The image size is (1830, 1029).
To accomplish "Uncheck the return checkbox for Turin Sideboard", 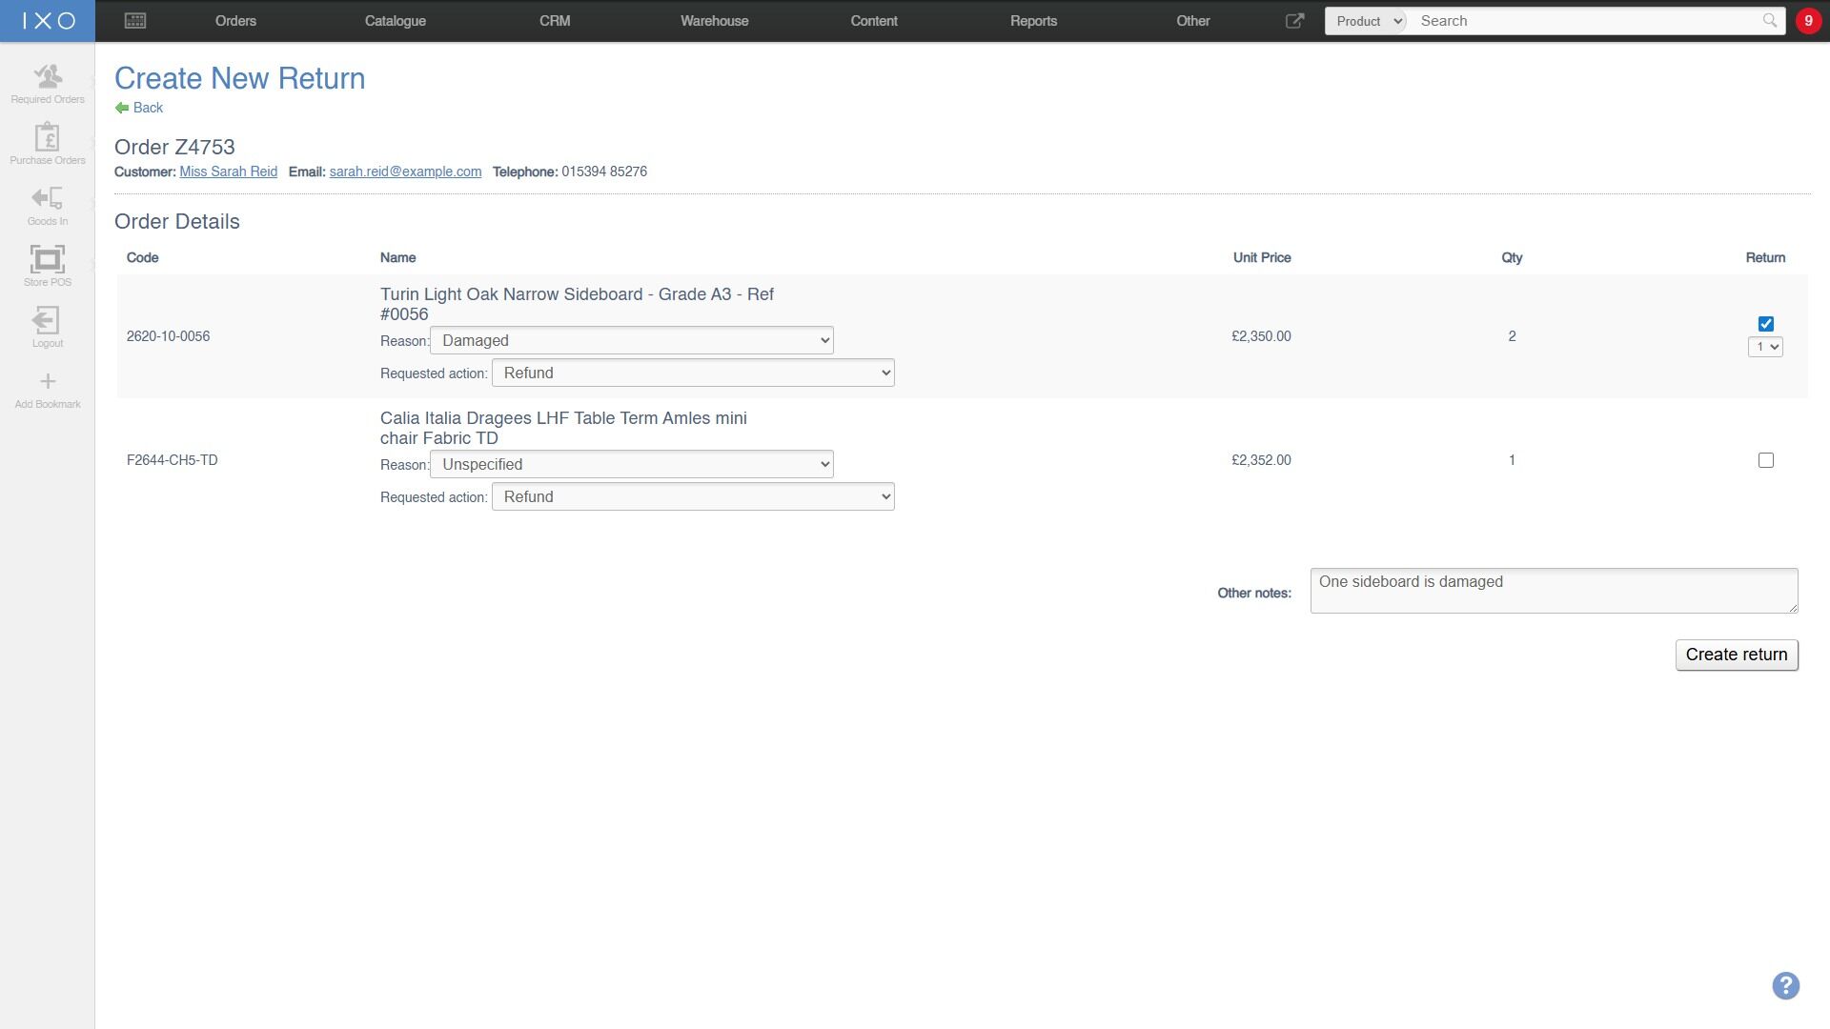I will click(x=1765, y=324).
